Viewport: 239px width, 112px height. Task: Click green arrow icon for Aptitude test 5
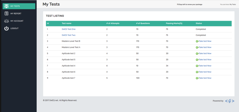point(197,59)
